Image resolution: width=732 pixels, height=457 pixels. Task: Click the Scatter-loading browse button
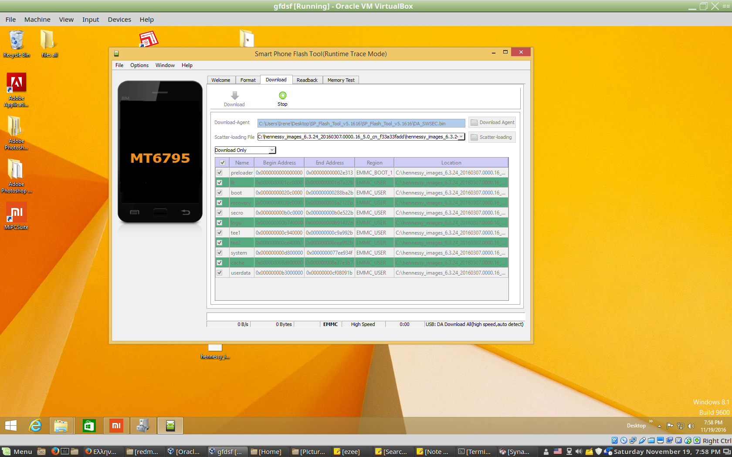point(492,137)
